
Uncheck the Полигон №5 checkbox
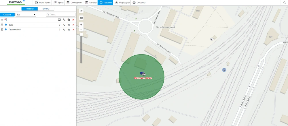pyautogui.click(x=2, y=30)
